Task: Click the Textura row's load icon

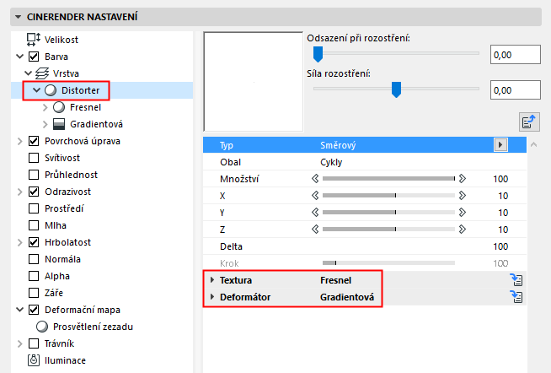Action: click(x=516, y=280)
